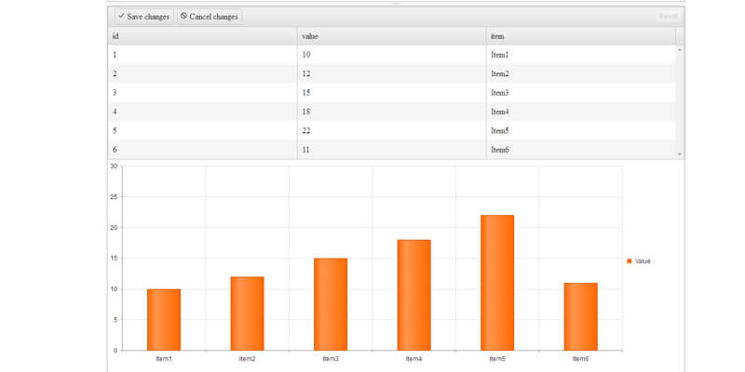This screenshot has width=745, height=372.
Task: Sort by the value column header
Action: click(391, 36)
